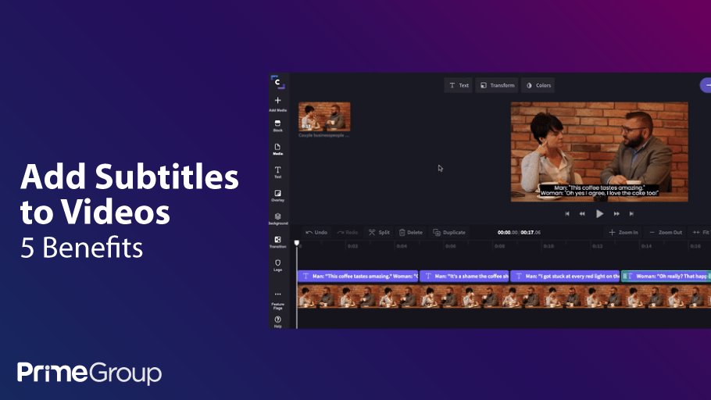Open the Overlay sidebar icon
The height and width of the screenshot is (400, 711).
pos(278,196)
